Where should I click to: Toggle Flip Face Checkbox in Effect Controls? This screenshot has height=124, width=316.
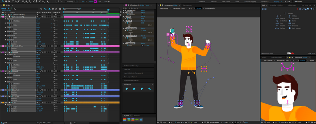tap(142, 15)
